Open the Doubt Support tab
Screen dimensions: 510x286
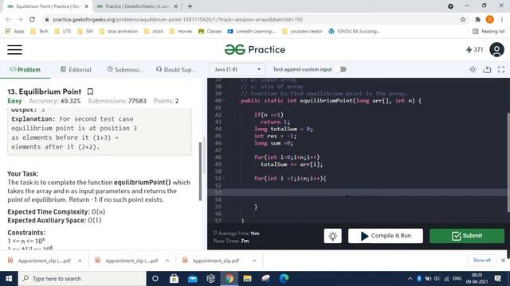[x=176, y=70]
